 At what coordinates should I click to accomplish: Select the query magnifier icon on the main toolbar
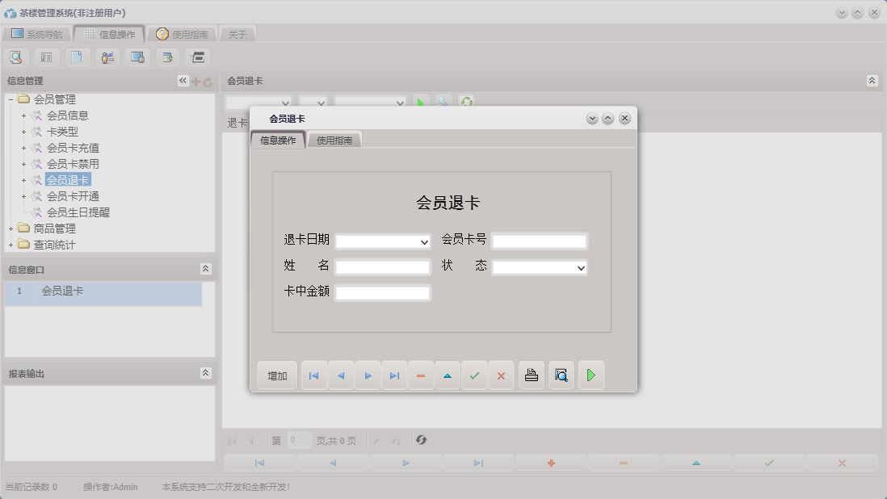(16, 57)
